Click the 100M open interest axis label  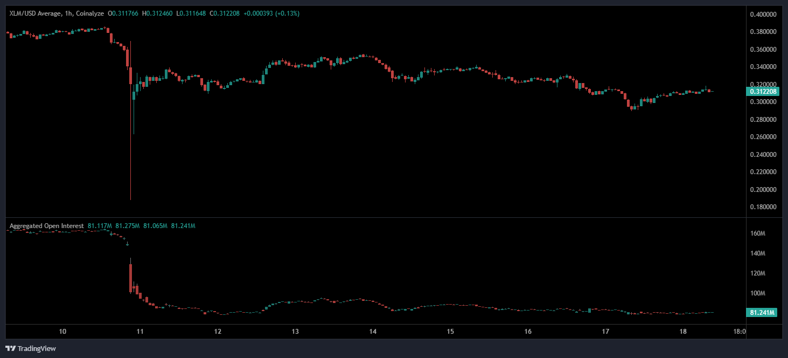[758, 293]
